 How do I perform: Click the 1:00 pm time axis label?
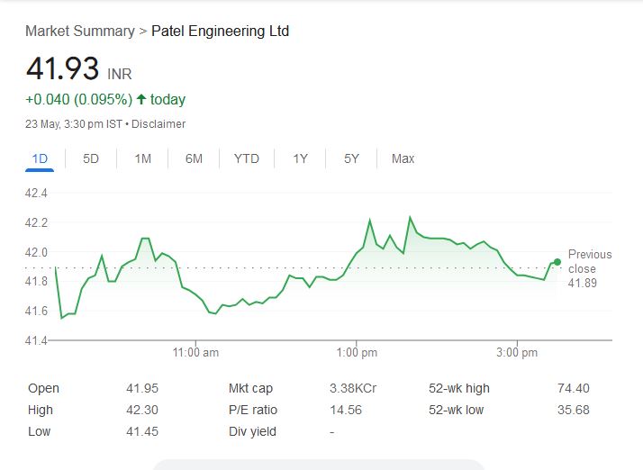(x=357, y=353)
